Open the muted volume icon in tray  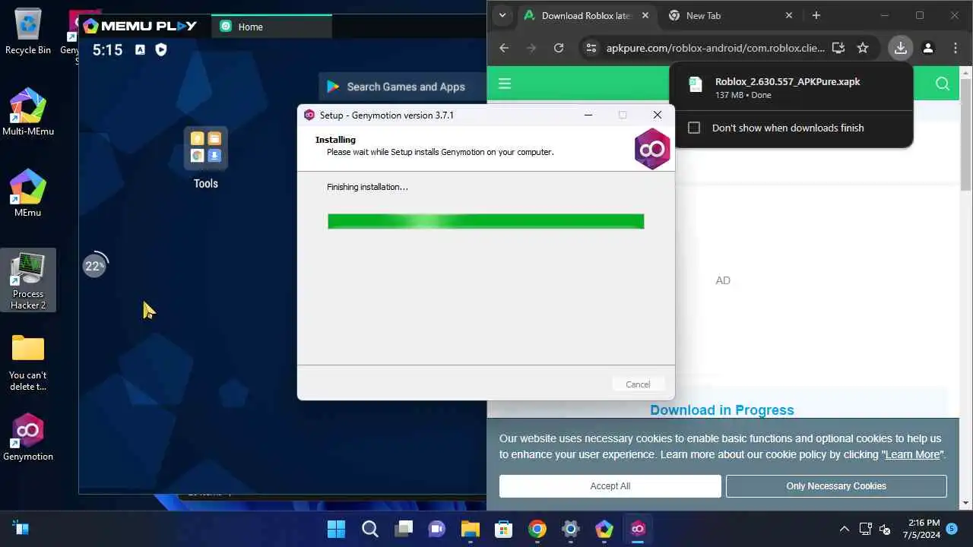tap(885, 529)
